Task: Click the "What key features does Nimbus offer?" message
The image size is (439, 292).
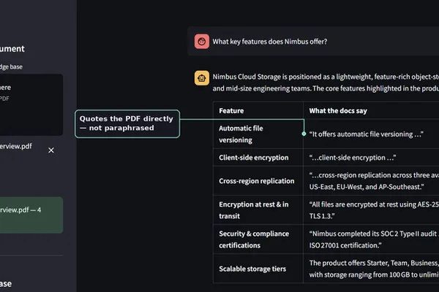Action: click(269, 42)
